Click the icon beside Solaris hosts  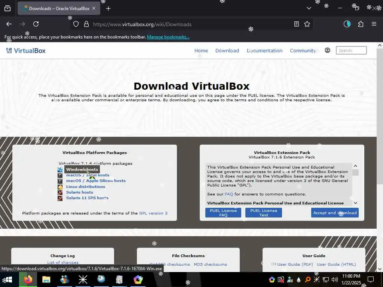[x=60, y=192]
